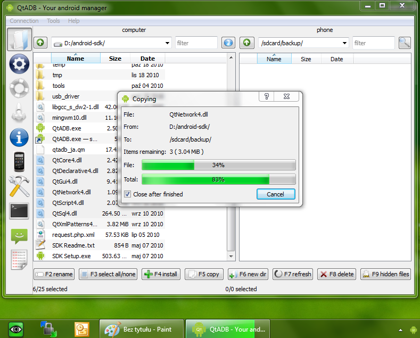Image resolution: width=420 pixels, height=338 pixels.
Task: Open the blue Phone info sidebar icon
Action: (19, 137)
